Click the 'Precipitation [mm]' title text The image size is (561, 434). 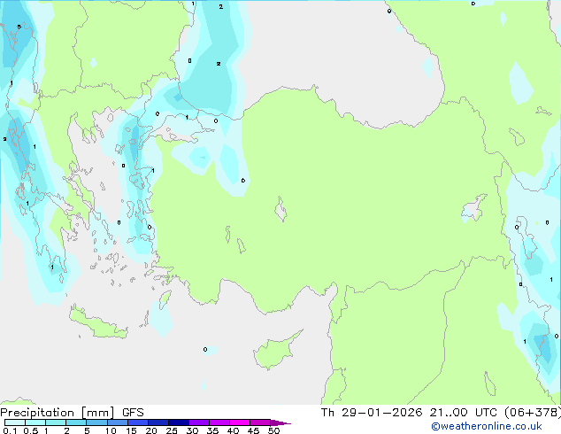click(x=58, y=413)
